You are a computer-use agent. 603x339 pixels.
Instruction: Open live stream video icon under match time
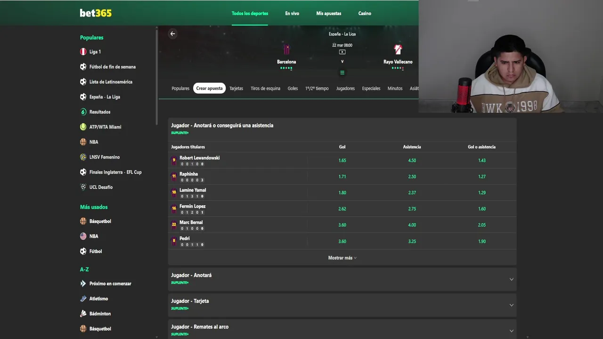coord(342,52)
